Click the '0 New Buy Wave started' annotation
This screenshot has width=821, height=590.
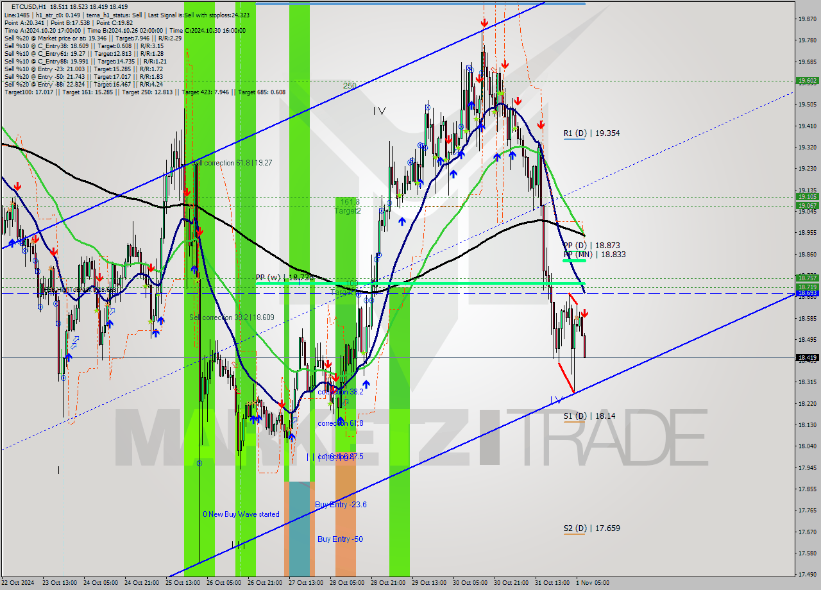point(241,514)
